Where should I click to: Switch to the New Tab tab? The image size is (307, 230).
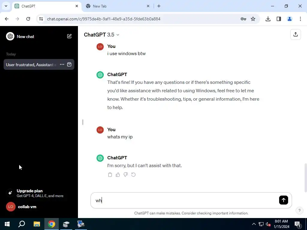pyautogui.click(x=118, y=6)
